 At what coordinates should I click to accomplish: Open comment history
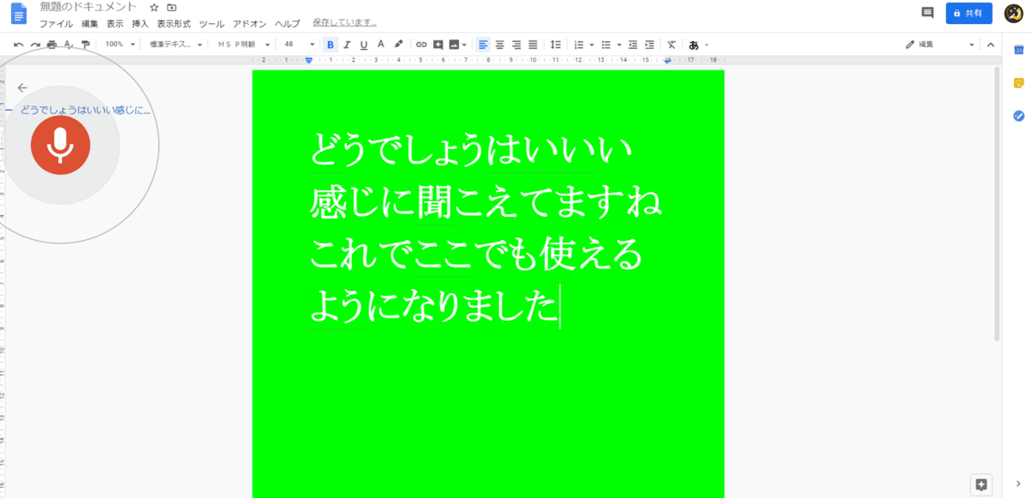tap(927, 13)
